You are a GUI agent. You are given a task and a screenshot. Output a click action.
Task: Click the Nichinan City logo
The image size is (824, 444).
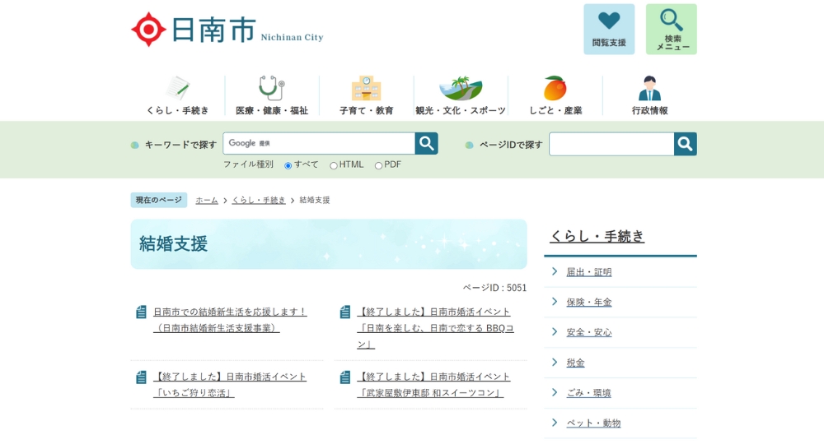pyautogui.click(x=227, y=30)
